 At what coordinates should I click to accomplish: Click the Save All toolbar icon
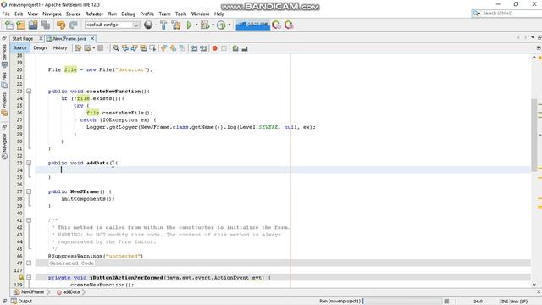click(x=45, y=25)
